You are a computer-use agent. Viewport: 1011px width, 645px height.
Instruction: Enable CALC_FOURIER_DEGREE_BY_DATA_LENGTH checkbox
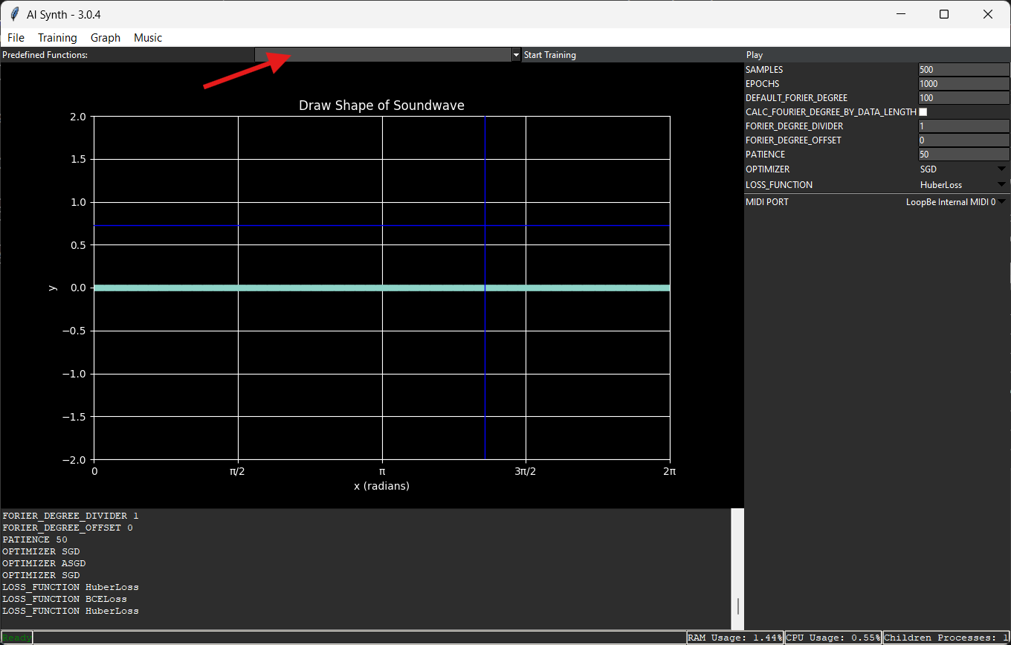tap(923, 112)
